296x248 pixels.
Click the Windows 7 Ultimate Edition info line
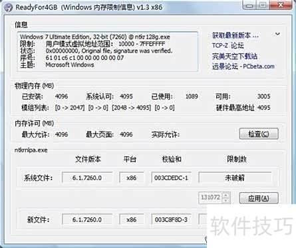95,37
